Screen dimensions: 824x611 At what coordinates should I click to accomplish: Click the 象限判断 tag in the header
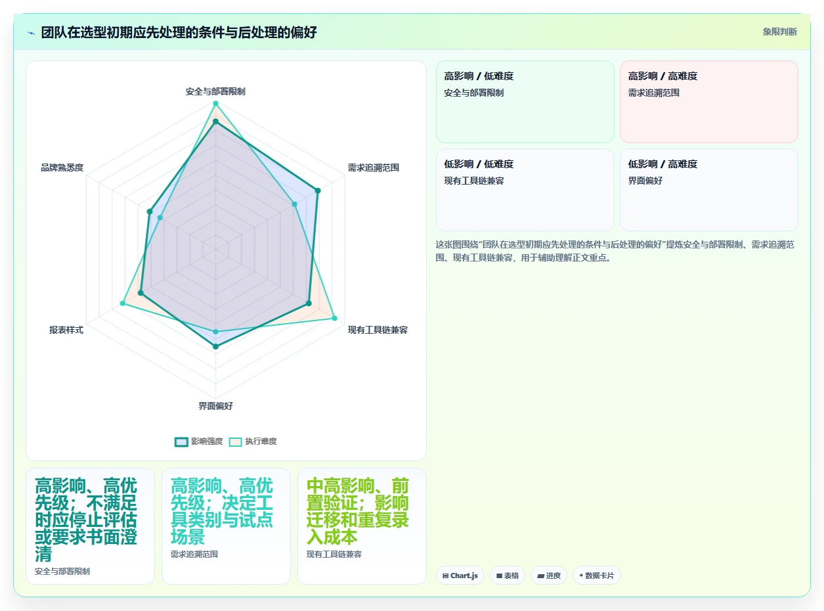[x=780, y=32]
